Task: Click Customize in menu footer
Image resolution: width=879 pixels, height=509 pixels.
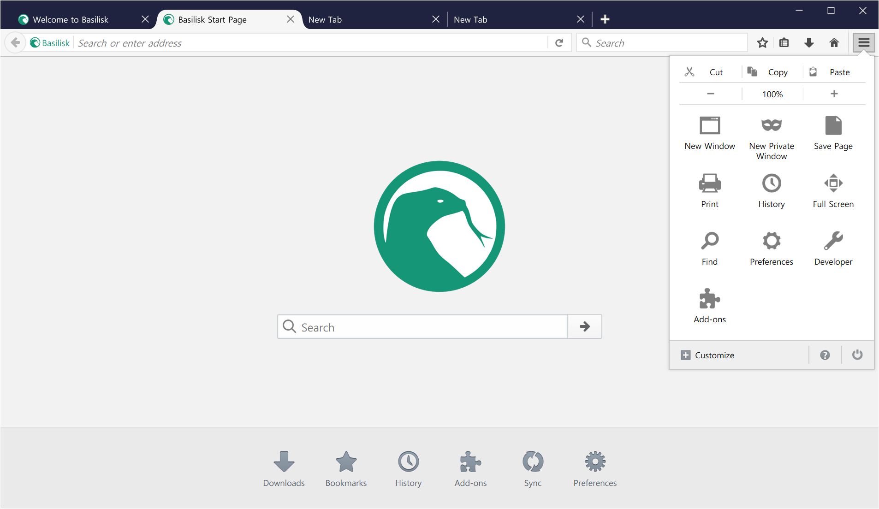Action: [x=708, y=355]
